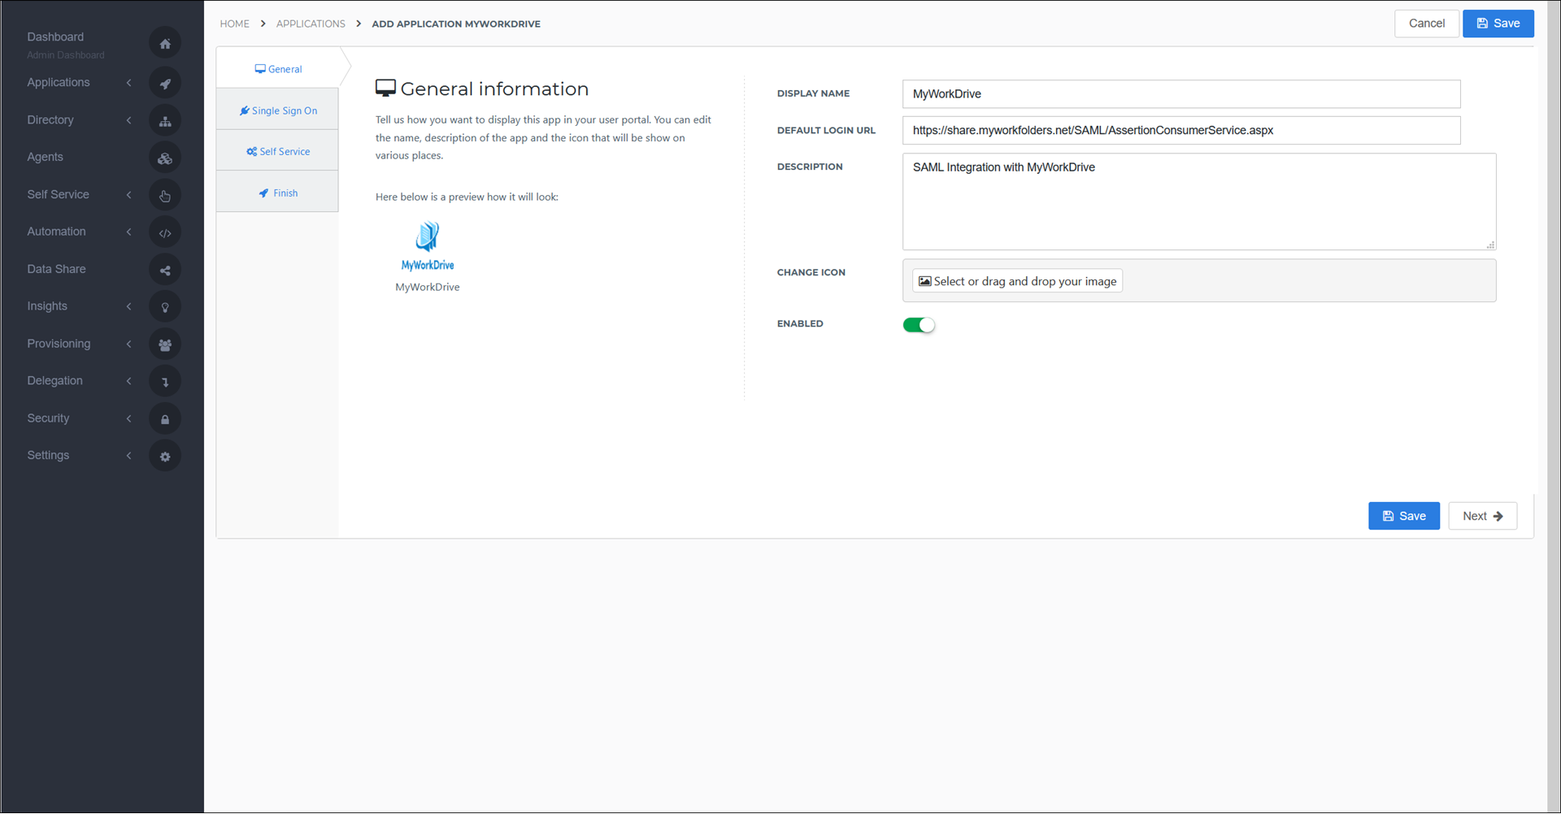This screenshot has height=814, width=1561.
Task: Expand the Insights menu chevron
Action: [129, 306]
